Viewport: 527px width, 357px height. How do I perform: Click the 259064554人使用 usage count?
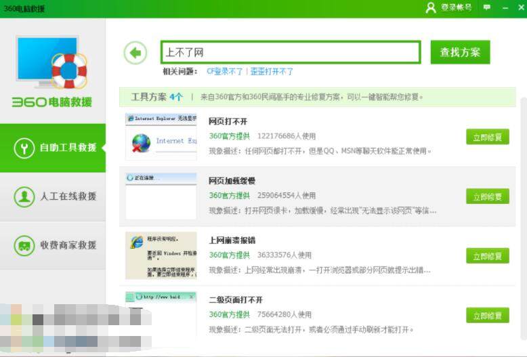coord(287,196)
